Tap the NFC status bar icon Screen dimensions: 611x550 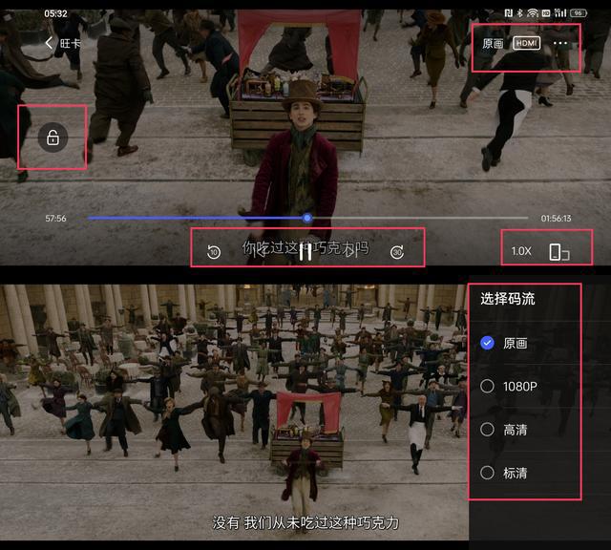click(x=509, y=12)
